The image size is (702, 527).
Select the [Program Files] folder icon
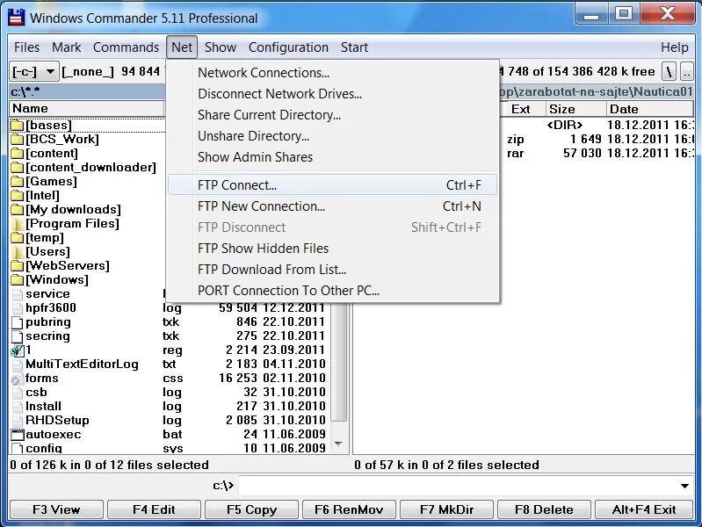click(x=18, y=223)
